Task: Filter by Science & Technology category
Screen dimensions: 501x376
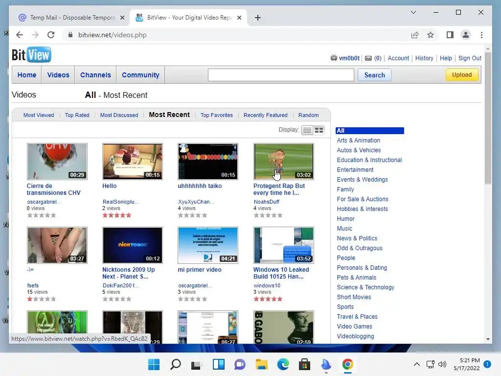Action: pyautogui.click(x=365, y=287)
